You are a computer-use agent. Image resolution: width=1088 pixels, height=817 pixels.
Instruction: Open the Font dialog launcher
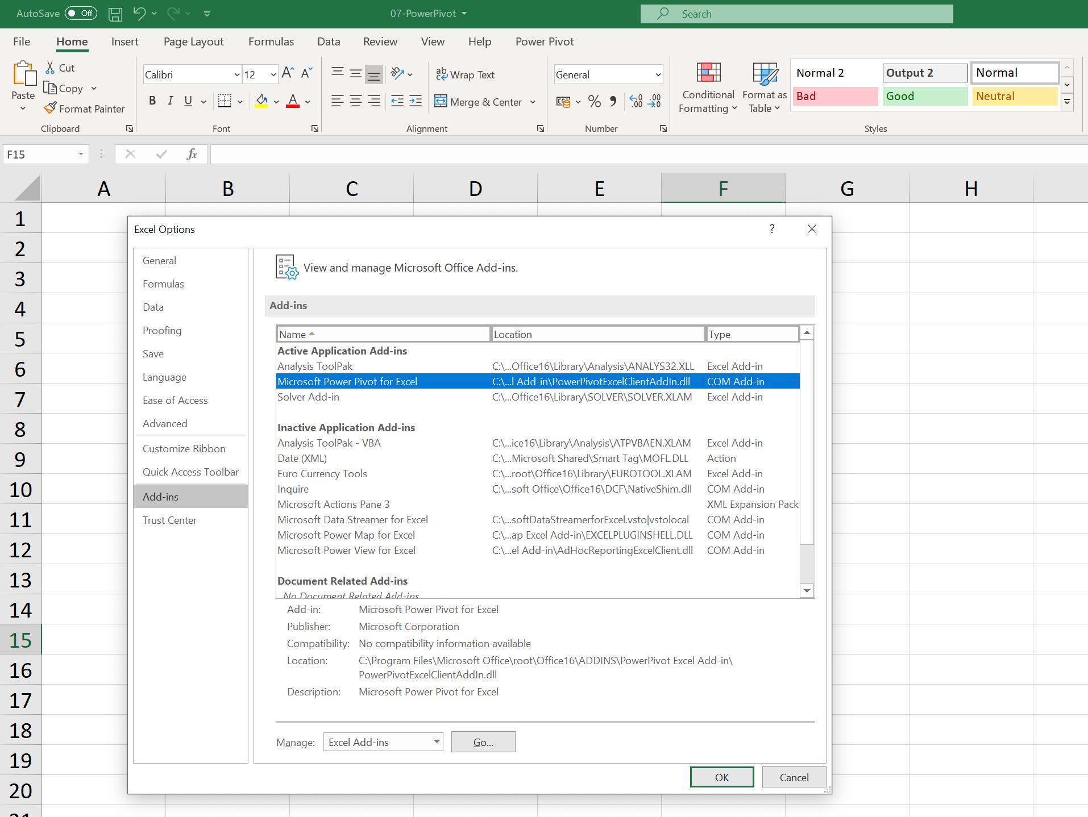[x=314, y=128]
